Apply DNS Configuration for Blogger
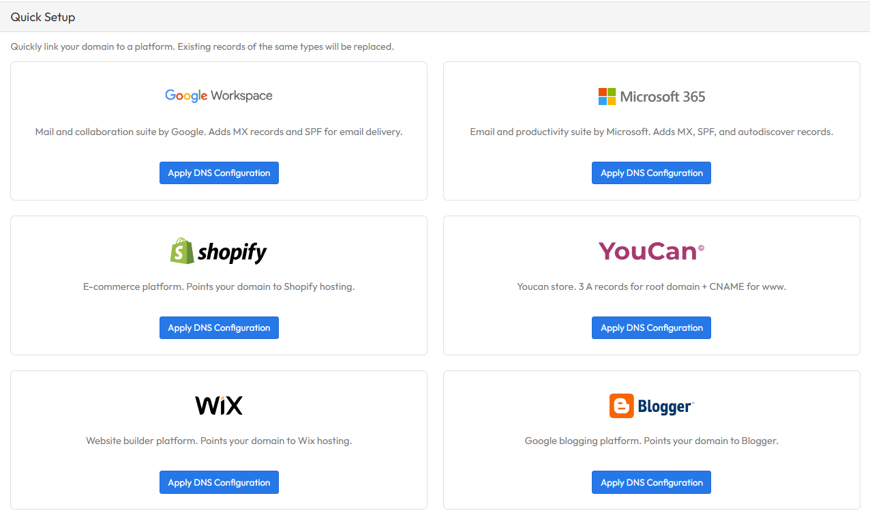The height and width of the screenshot is (530, 870). [x=651, y=482]
